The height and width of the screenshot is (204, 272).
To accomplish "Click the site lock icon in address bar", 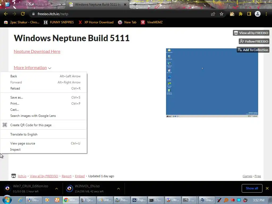I will pos(33,14).
